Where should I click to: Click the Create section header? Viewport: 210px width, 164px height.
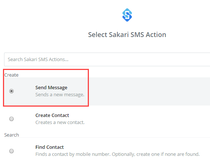[11, 75]
